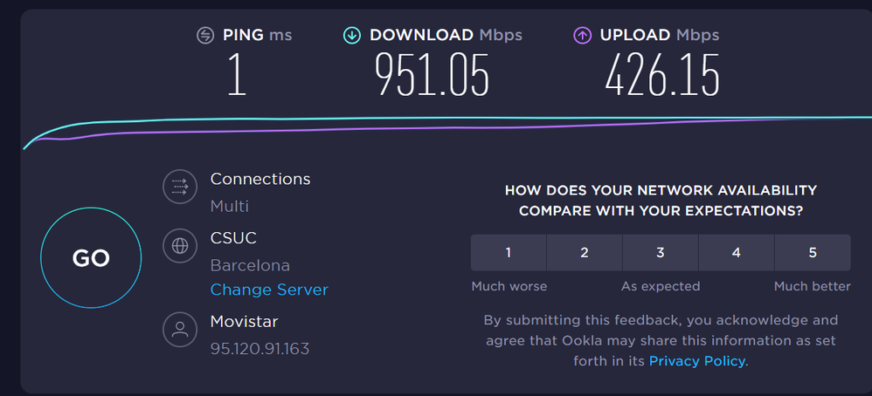
Task: Click the Connections arrows icon
Action: pyautogui.click(x=180, y=186)
